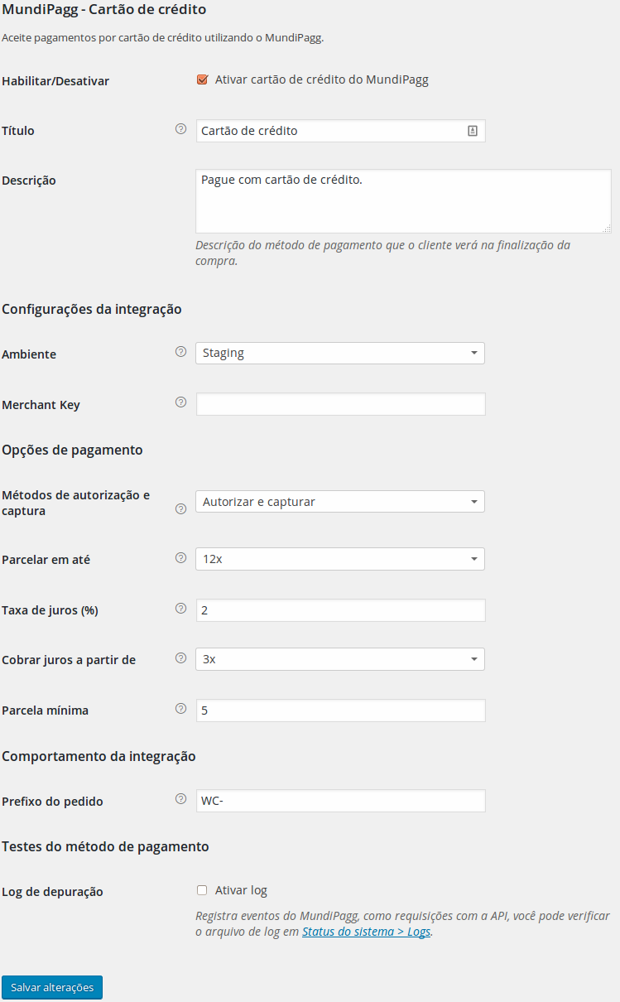
Task: Click Merchant Key help tooltip icon
Action: pos(181,402)
